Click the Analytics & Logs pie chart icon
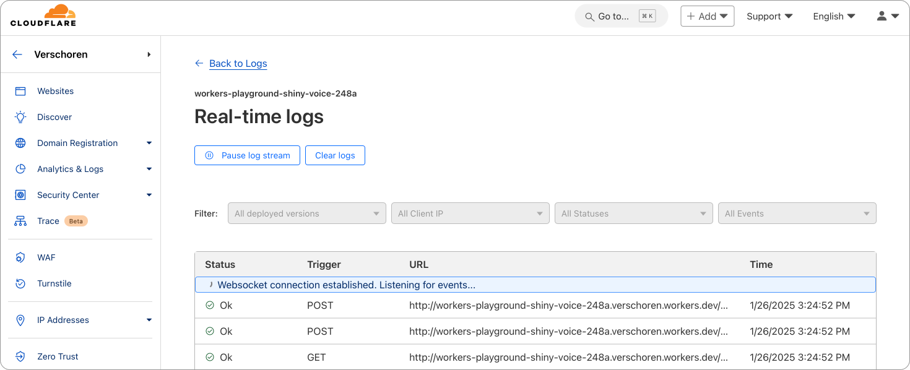 tap(20, 169)
